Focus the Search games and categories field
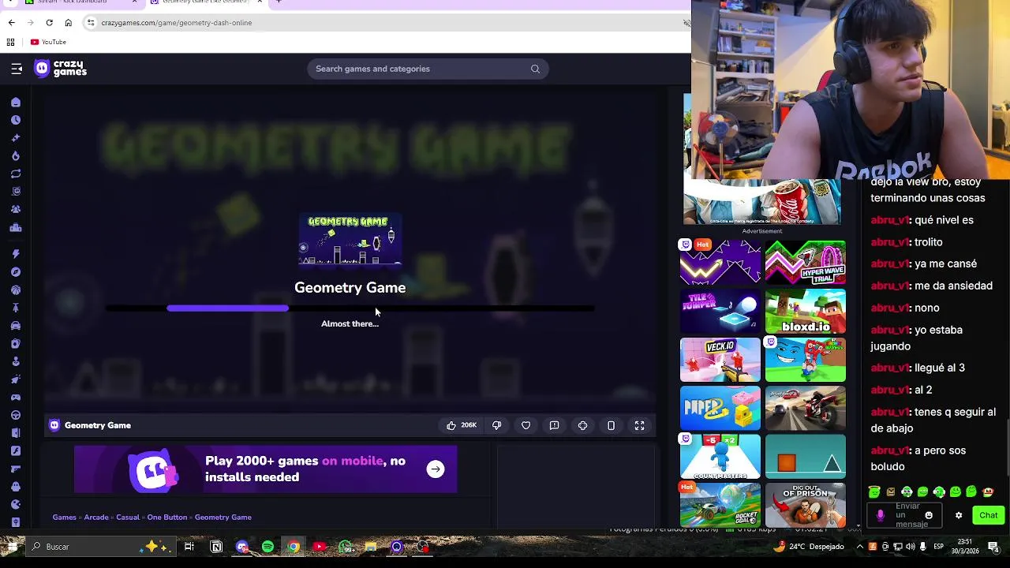1010x568 pixels. (x=428, y=69)
